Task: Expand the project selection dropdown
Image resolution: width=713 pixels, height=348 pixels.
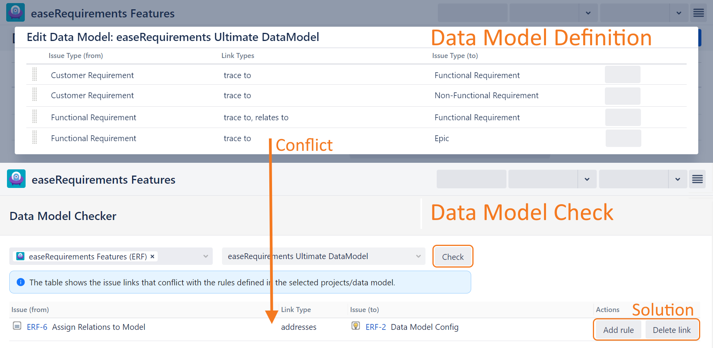Action: tap(206, 256)
